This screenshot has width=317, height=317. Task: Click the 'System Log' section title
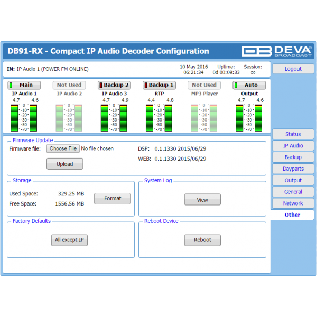tap(158, 180)
